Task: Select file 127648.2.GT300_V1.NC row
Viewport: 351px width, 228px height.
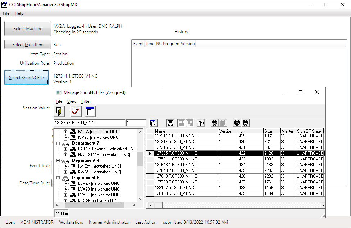Action: (x=235, y=170)
